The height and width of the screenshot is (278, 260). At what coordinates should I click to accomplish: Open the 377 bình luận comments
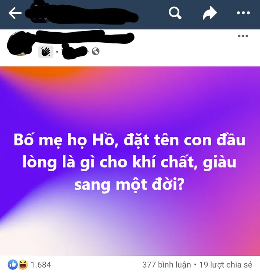point(166,265)
